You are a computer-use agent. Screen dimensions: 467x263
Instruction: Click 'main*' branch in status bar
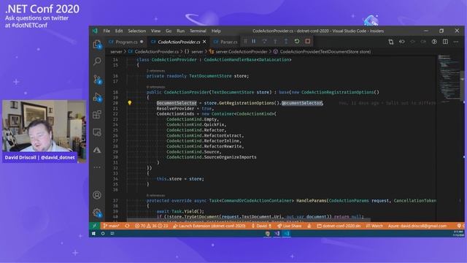pos(112,226)
